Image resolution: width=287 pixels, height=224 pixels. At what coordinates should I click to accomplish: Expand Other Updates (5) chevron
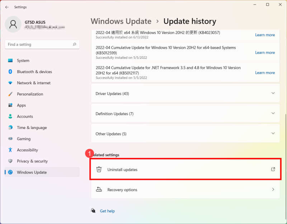point(273,133)
